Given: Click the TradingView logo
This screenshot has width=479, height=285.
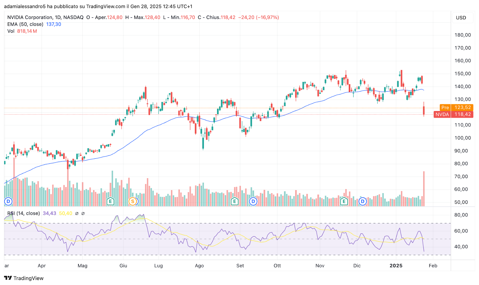Looking at the screenshot, I should click(x=24, y=278).
